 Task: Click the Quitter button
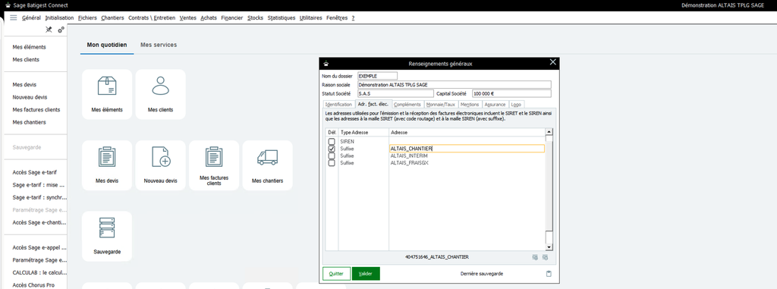pyautogui.click(x=336, y=274)
